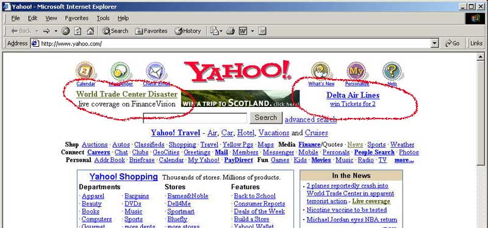Open the Yahoo Calendar icon

(x=85, y=71)
